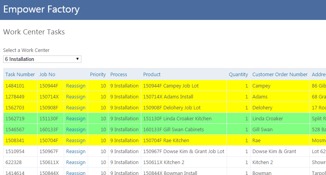This screenshot has height=175, width=326.
Task: Sort by Task Number column header
Action: (20, 75)
